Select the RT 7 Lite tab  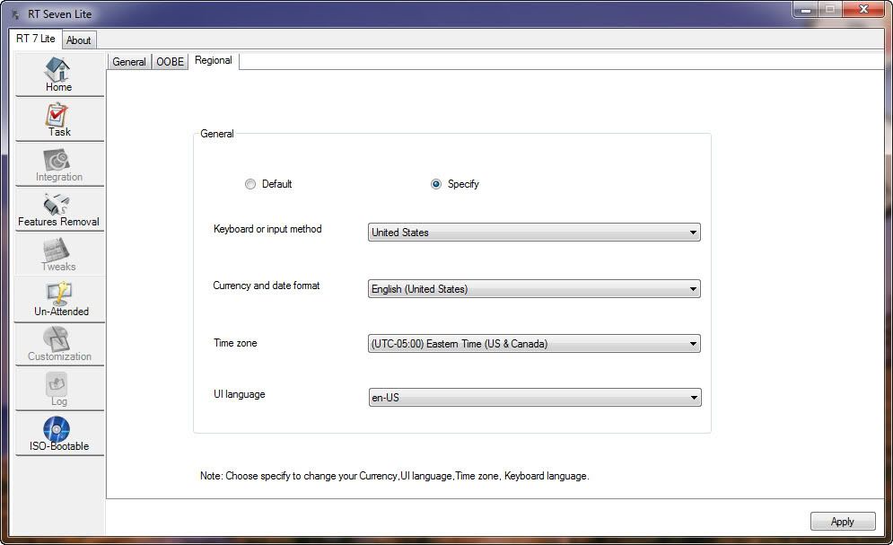[x=35, y=39]
